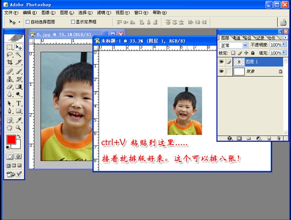The width and height of the screenshot is (291, 220).
Task: Enable 自动选择图层 checkbox
Action: pyautogui.click(x=27, y=22)
